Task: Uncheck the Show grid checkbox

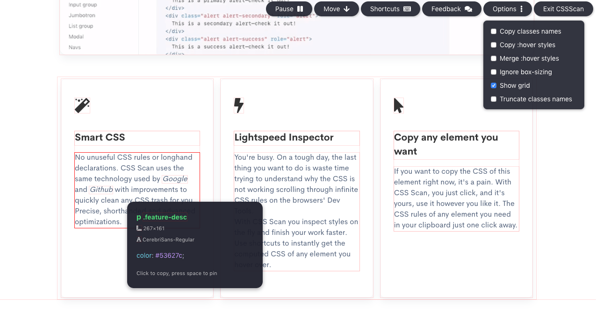Action: 494,85
